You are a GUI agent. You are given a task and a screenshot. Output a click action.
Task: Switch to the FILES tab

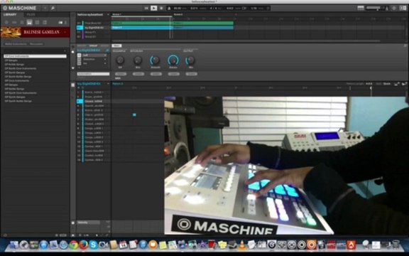pyautogui.click(x=31, y=15)
